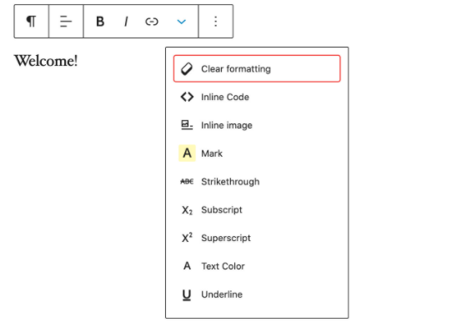Click into the Welcome! paragraph text

[46, 61]
